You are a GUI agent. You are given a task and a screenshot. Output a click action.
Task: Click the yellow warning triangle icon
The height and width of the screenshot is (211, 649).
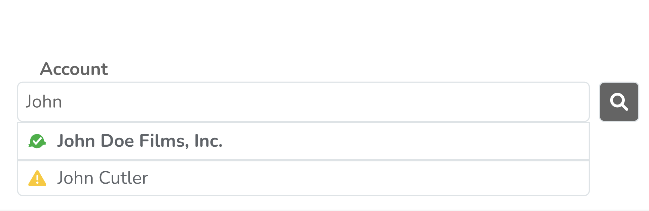pyautogui.click(x=37, y=178)
